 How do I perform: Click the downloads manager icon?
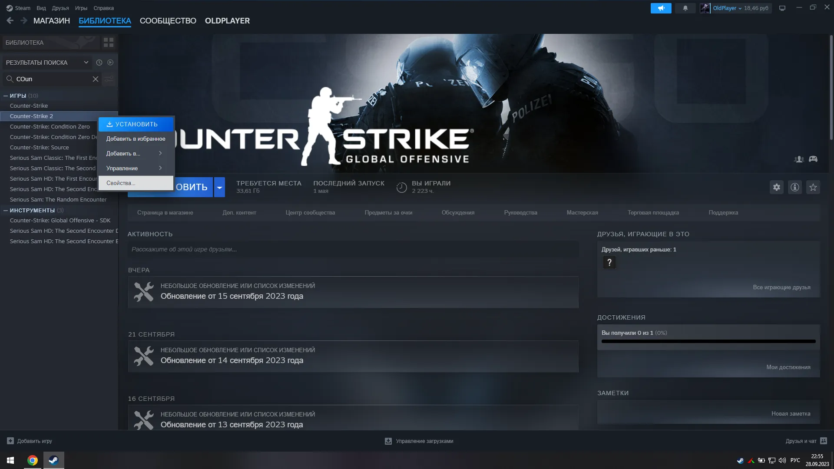pyautogui.click(x=388, y=441)
